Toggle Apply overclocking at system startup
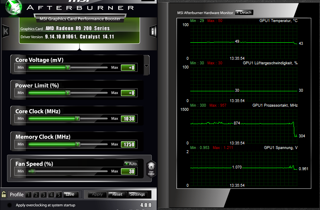This screenshot has width=320, height=210. point(10,205)
